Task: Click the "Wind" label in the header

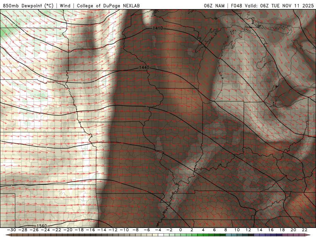Action: 65,6
